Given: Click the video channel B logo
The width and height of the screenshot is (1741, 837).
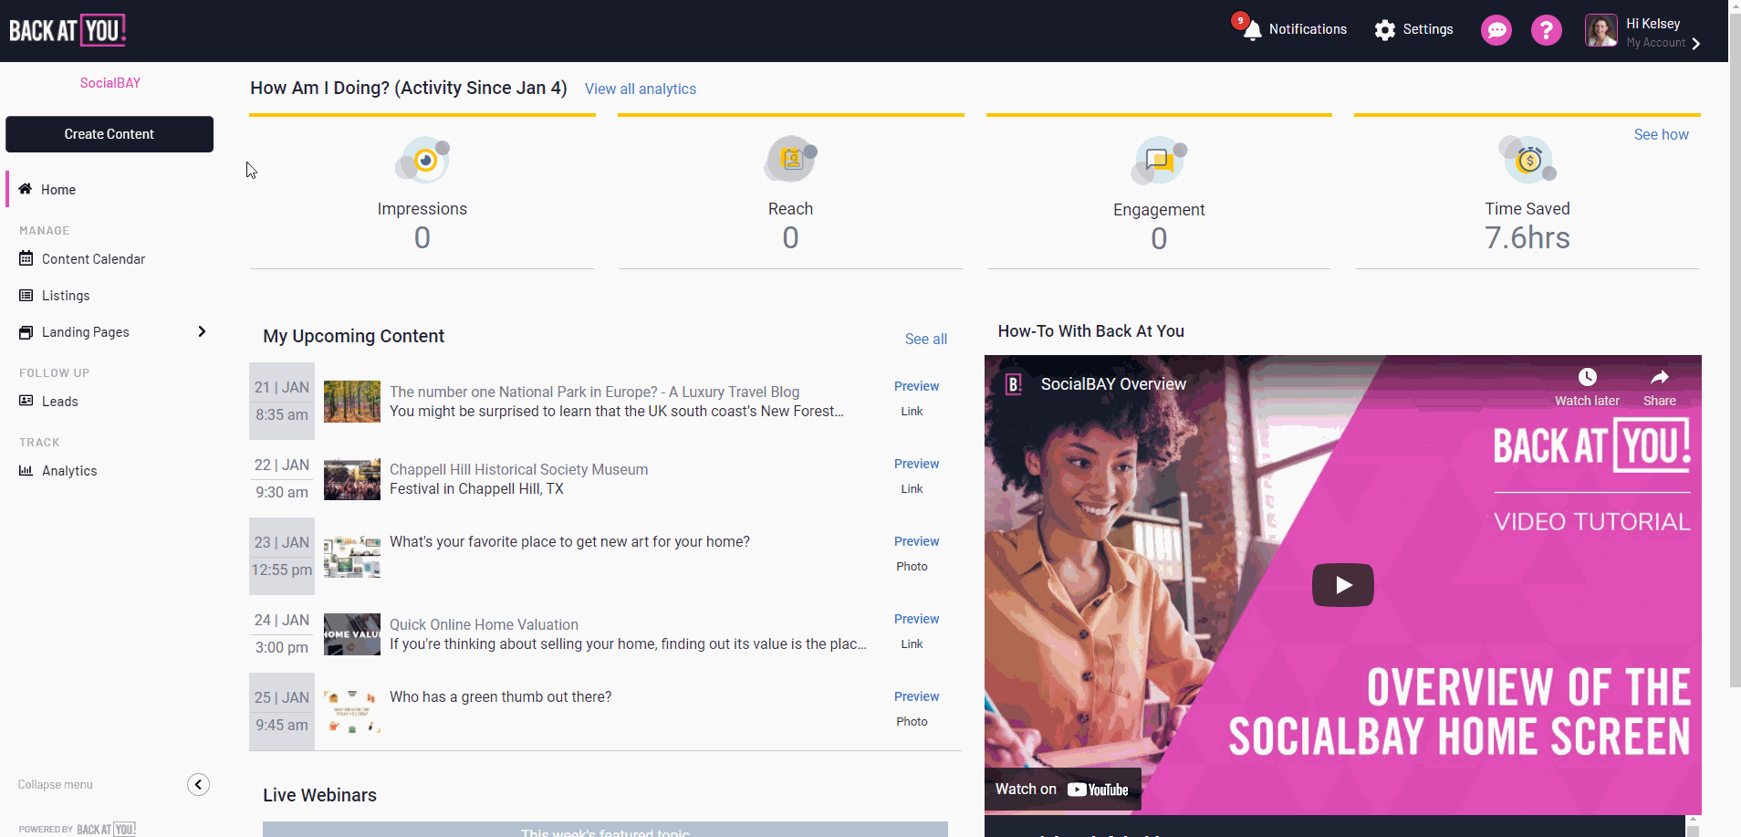Looking at the screenshot, I should 1013,384.
